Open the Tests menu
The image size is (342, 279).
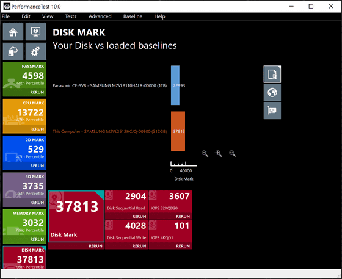[x=71, y=16]
